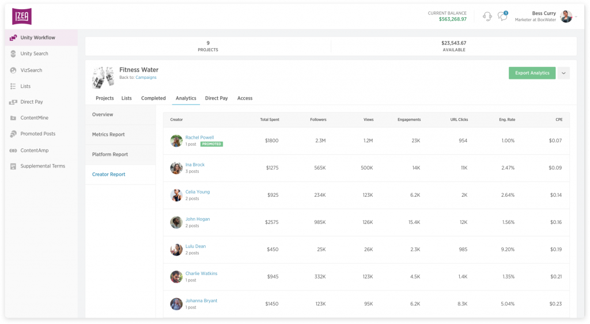The image size is (590, 324).
Task: Open messages chat bubble notification icon
Action: 502,16
